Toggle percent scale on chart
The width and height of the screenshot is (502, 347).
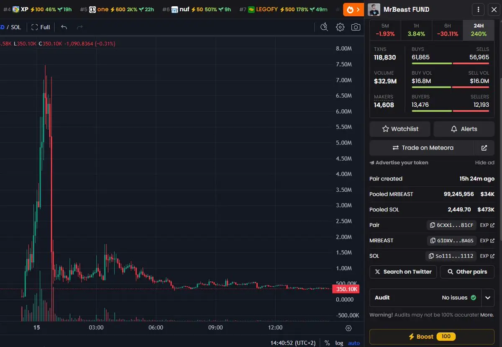pyautogui.click(x=327, y=343)
